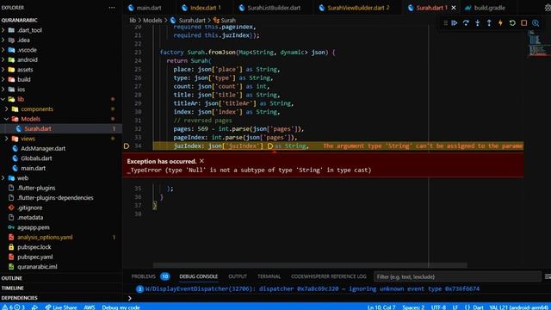Click AWS in the status bar
This screenshot has width=551, height=310.
click(x=90, y=307)
